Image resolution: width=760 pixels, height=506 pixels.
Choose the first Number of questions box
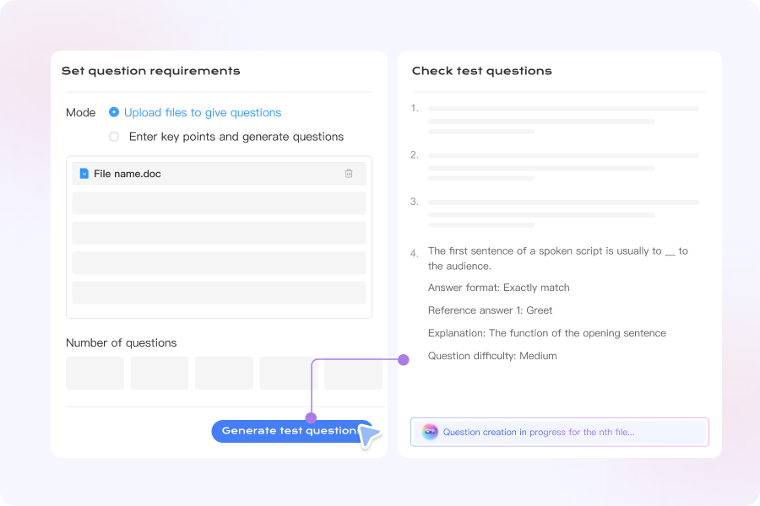pyautogui.click(x=95, y=373)
